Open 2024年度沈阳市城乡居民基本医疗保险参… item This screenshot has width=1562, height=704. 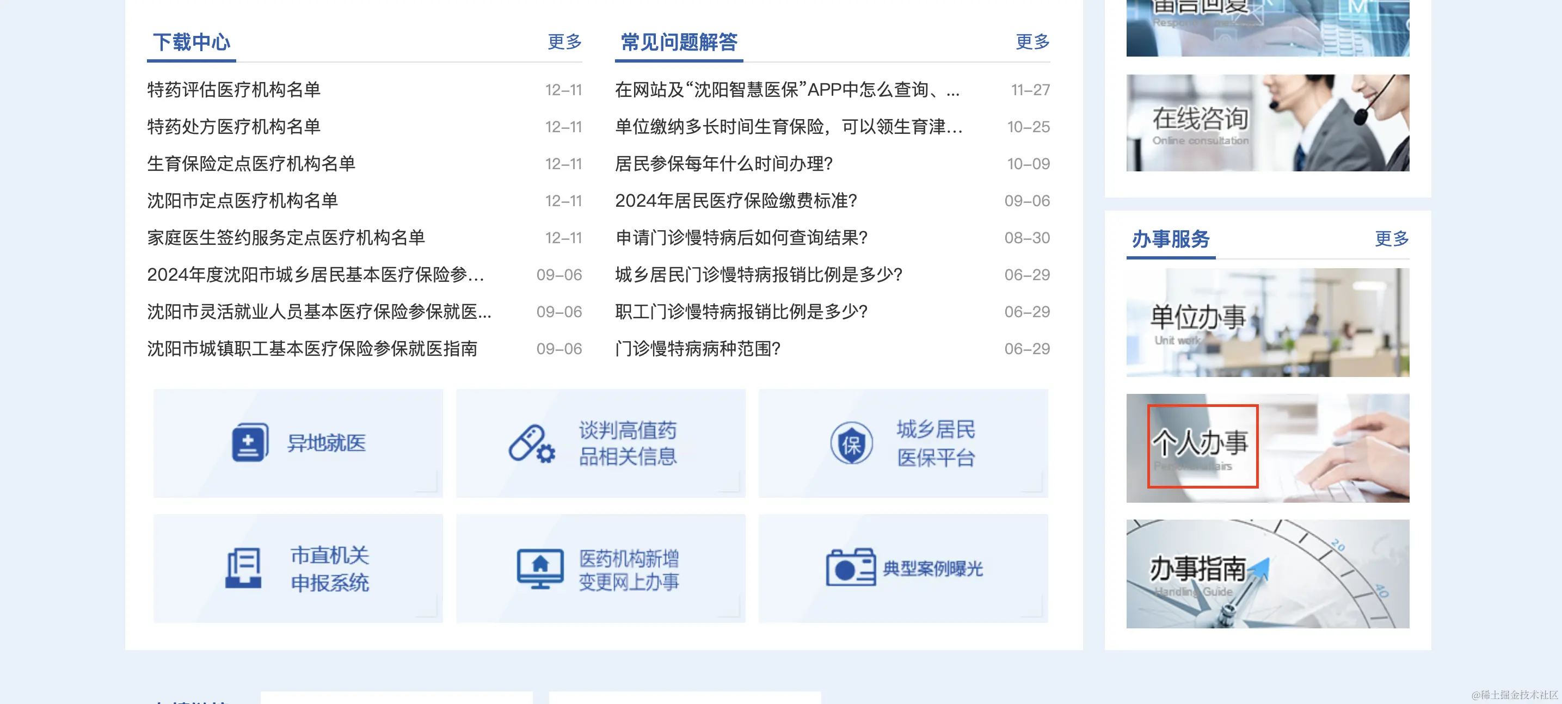[315, 275]
